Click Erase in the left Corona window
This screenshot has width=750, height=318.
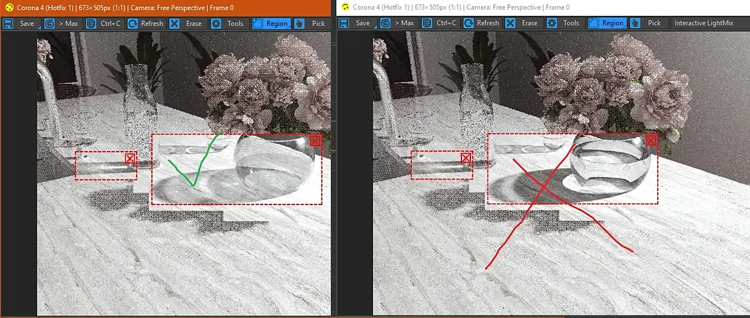pyautogui.click(x=187, y=23)
